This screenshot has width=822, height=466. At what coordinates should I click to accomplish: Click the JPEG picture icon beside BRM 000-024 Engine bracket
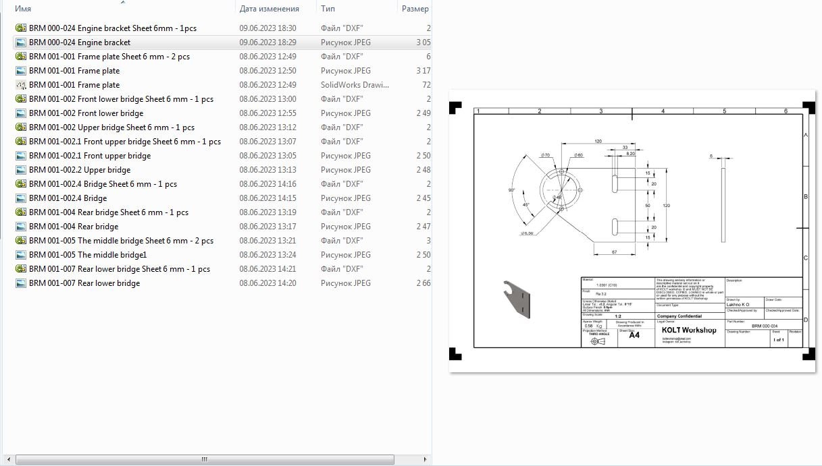click(x=19, y=42)
